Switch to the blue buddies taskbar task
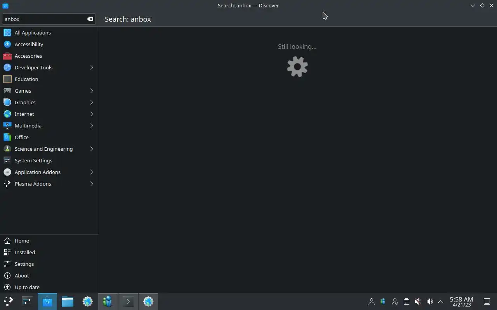 click(x=108, y=301)
